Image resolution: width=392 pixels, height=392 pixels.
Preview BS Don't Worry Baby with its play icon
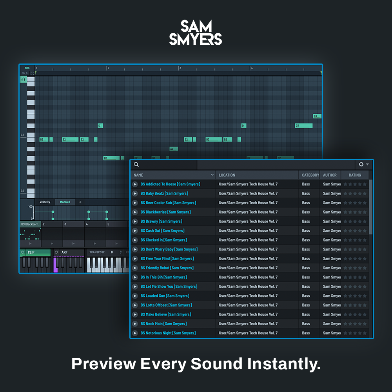(x=135, y=249)
